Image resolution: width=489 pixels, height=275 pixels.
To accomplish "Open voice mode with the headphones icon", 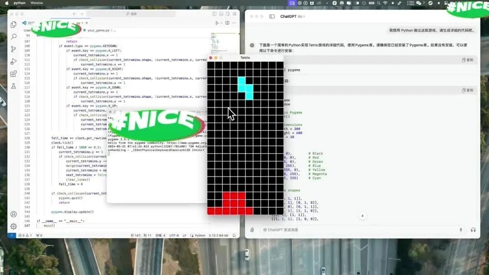I will [x=473, y=230].
